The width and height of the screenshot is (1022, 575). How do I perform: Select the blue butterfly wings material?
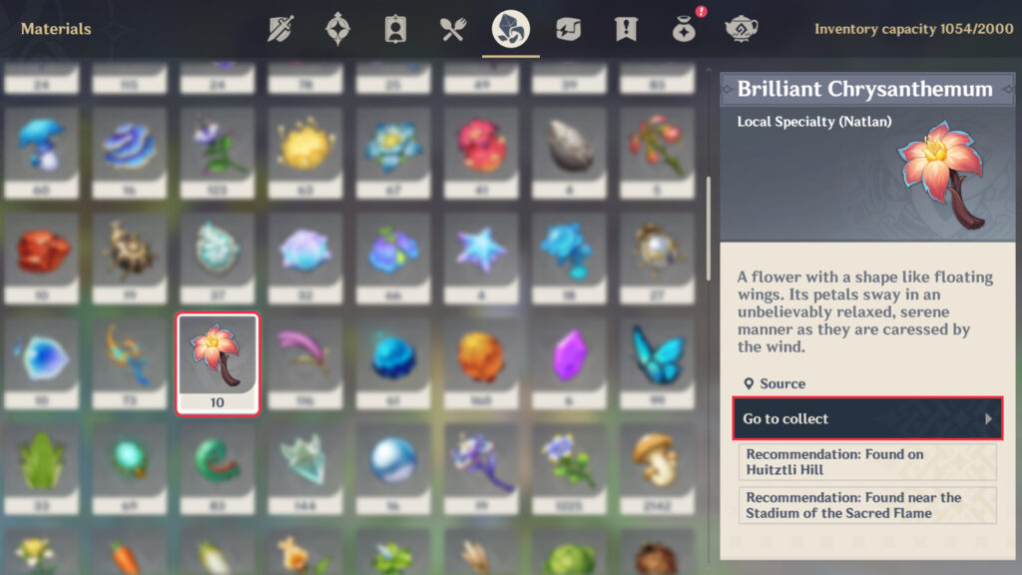tap(657, 363)
